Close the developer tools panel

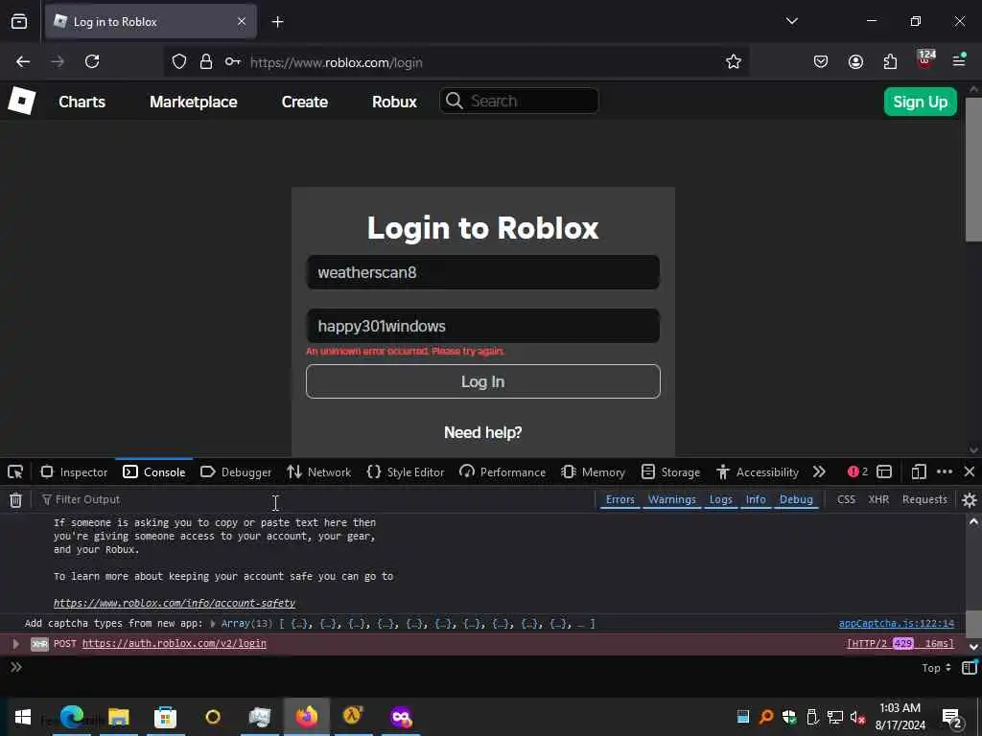969,471
